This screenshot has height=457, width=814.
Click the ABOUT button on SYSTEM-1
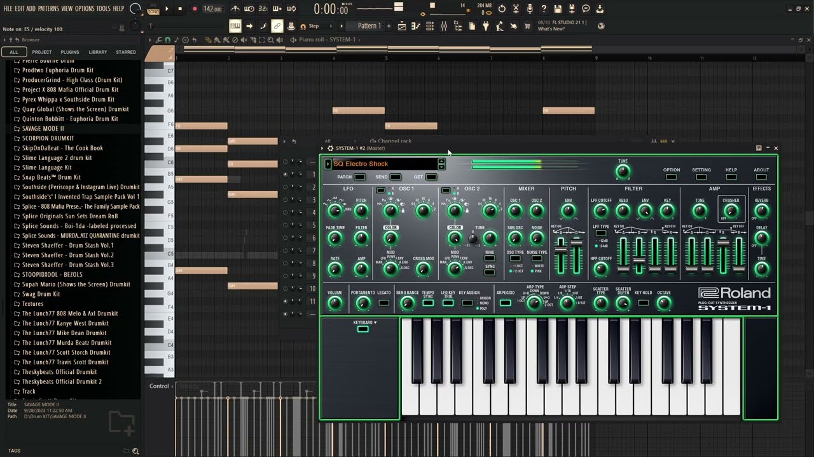(761, 177)
